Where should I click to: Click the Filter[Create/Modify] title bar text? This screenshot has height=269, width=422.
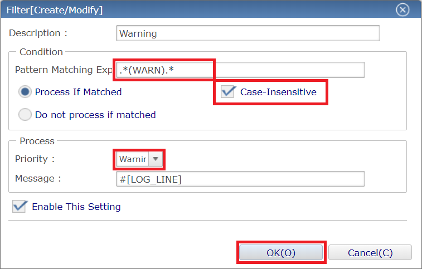click(55, 10)
